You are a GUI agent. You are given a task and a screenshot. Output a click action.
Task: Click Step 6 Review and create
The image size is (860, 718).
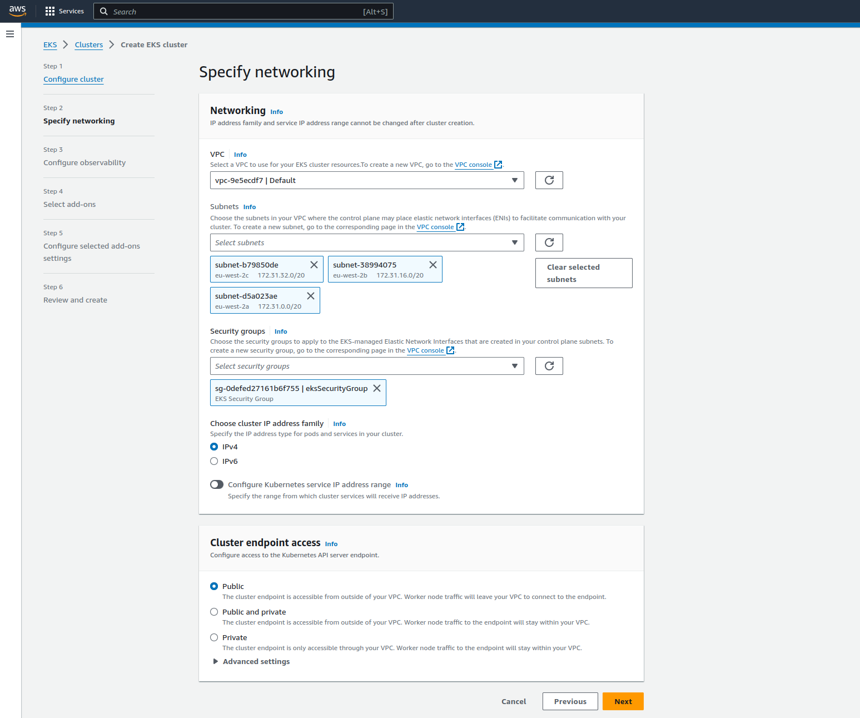[76, 300]
